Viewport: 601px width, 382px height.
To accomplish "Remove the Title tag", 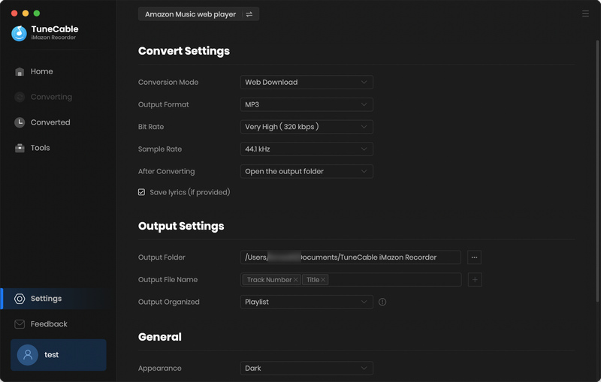I will coord(323,280).
